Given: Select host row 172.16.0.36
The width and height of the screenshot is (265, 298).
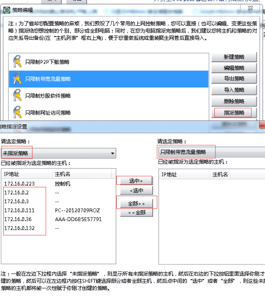Looking at the screenshot, I should (58, 219).
